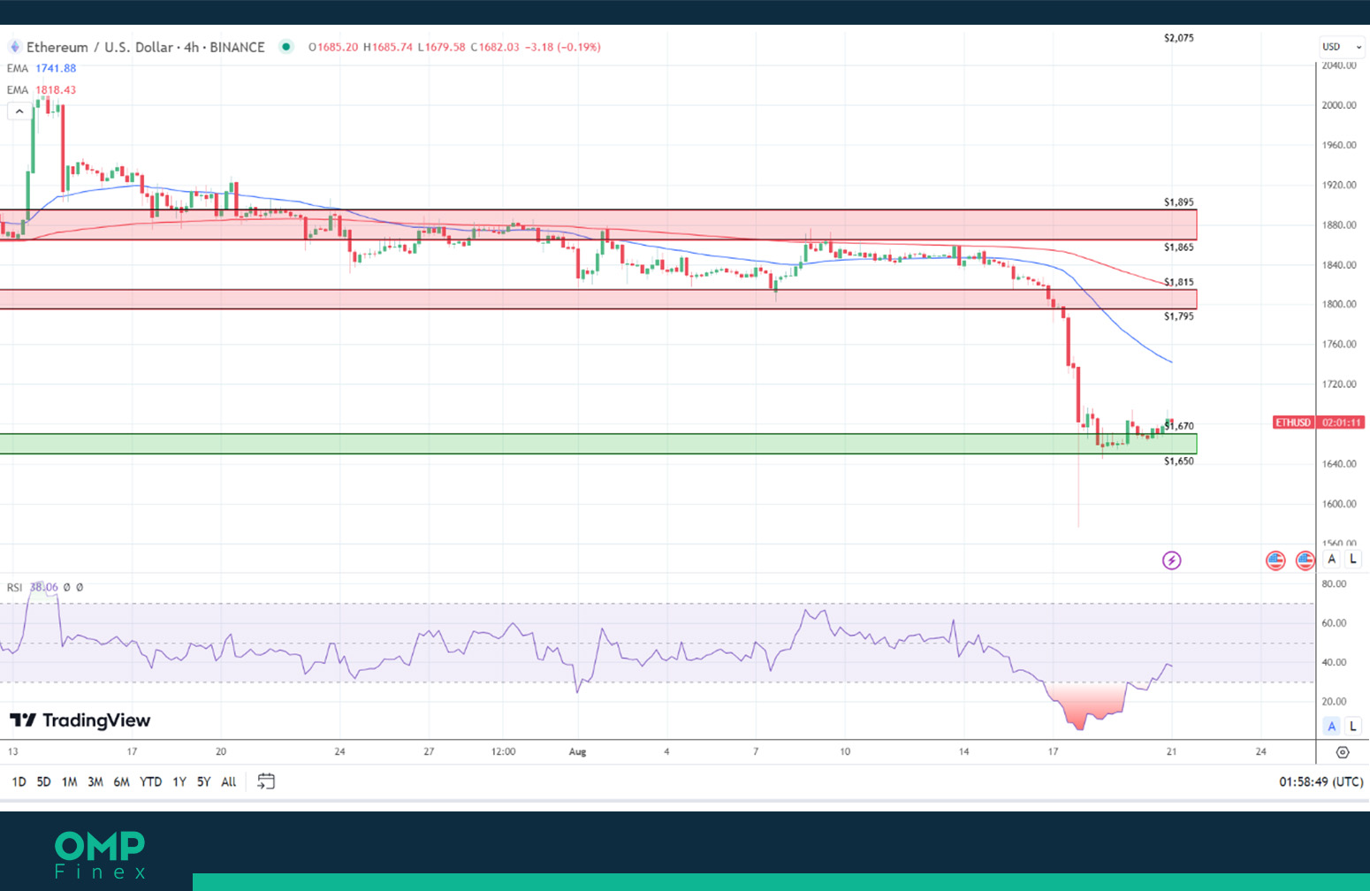1370x891 pixels.
Task: Click the green market status dot
Action: (285, 47)
